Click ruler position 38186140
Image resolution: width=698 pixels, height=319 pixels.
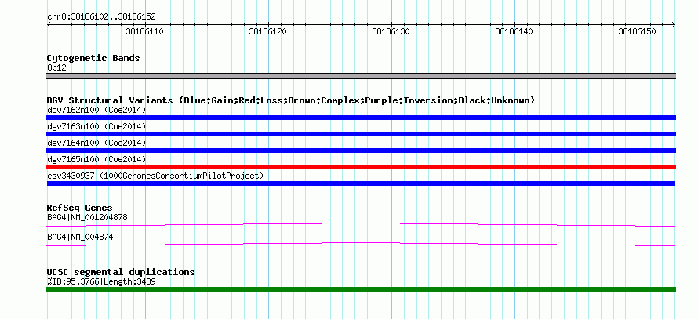514,31
